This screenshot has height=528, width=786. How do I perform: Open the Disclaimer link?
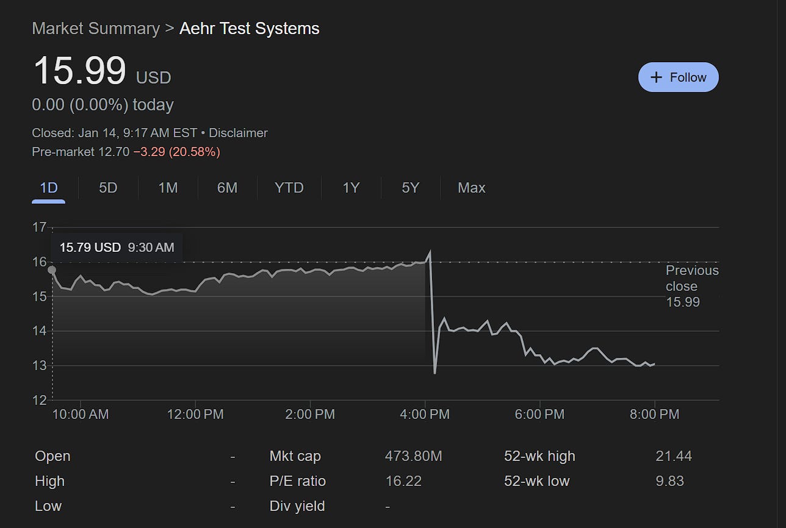(x=238, y=133)
